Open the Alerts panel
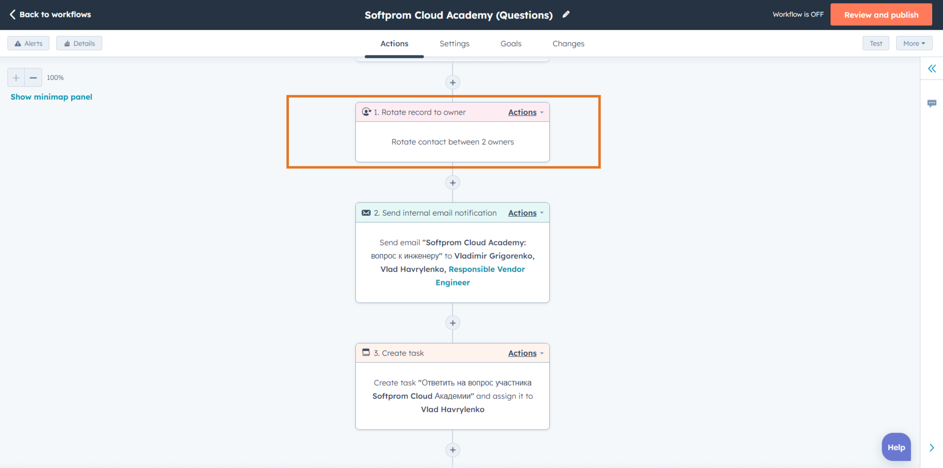This screenshot has width=943, height=468. click(28, 43)
